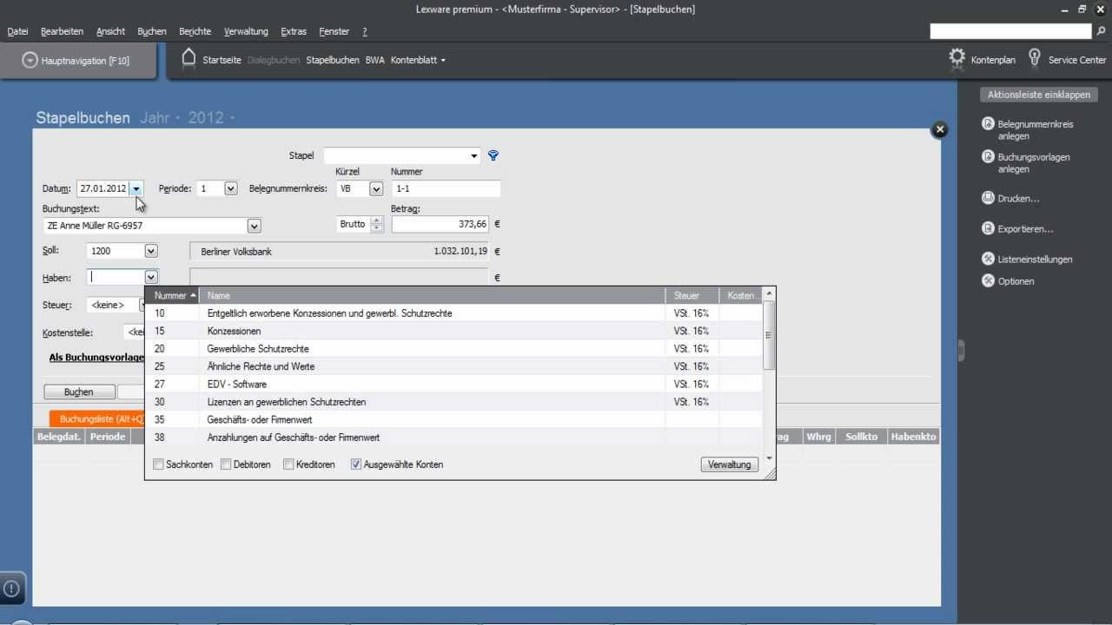Click the Listeneinstellungen icon
The width and height of the screenshot is (1112, 625).
tap(988, 259)
